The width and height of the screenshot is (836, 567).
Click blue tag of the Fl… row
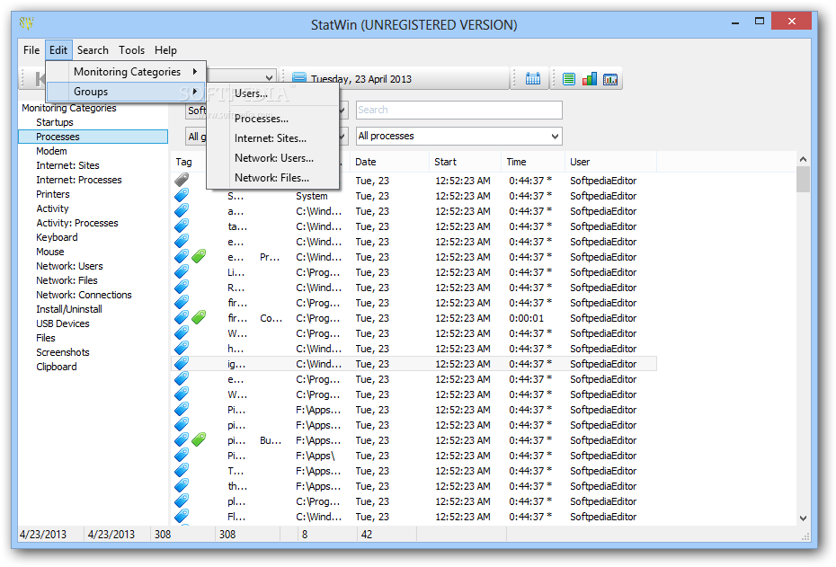[x=182, y=517]
